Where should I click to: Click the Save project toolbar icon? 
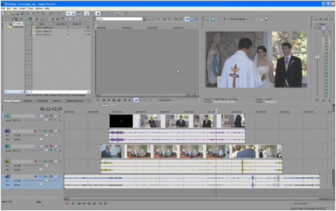pos(13,13)
